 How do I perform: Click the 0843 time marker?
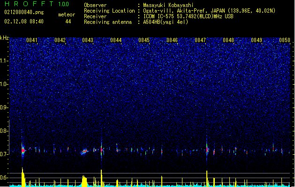point(88,40)
